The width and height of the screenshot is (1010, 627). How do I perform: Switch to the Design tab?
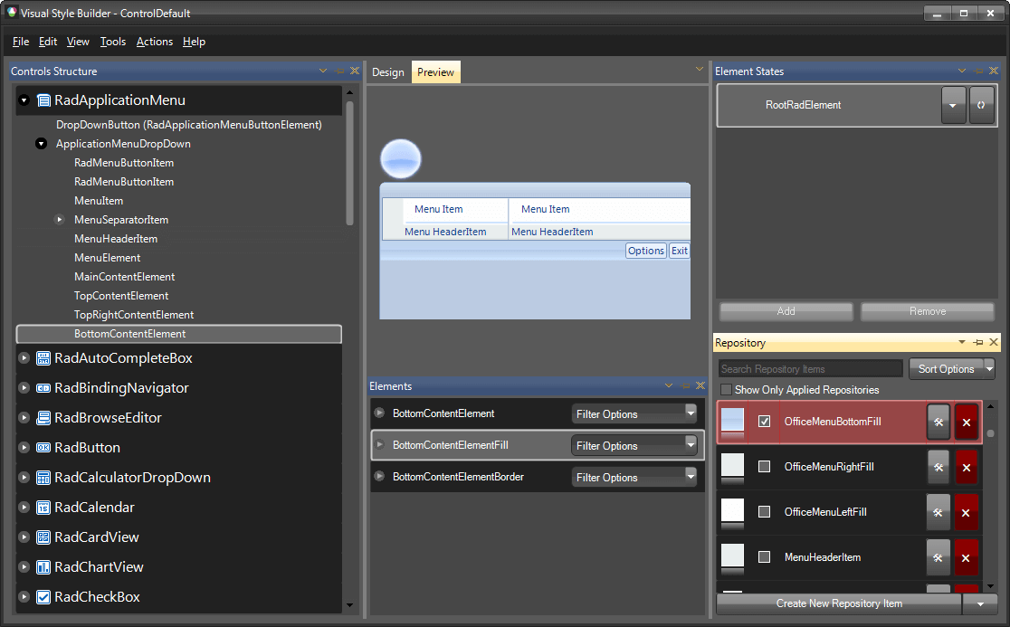click(x=387, y=71)
